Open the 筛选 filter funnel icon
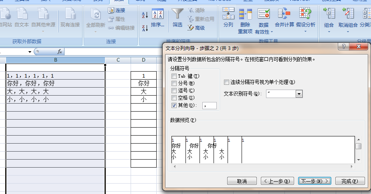The image size is (371, 194). (x=177, y=14)
